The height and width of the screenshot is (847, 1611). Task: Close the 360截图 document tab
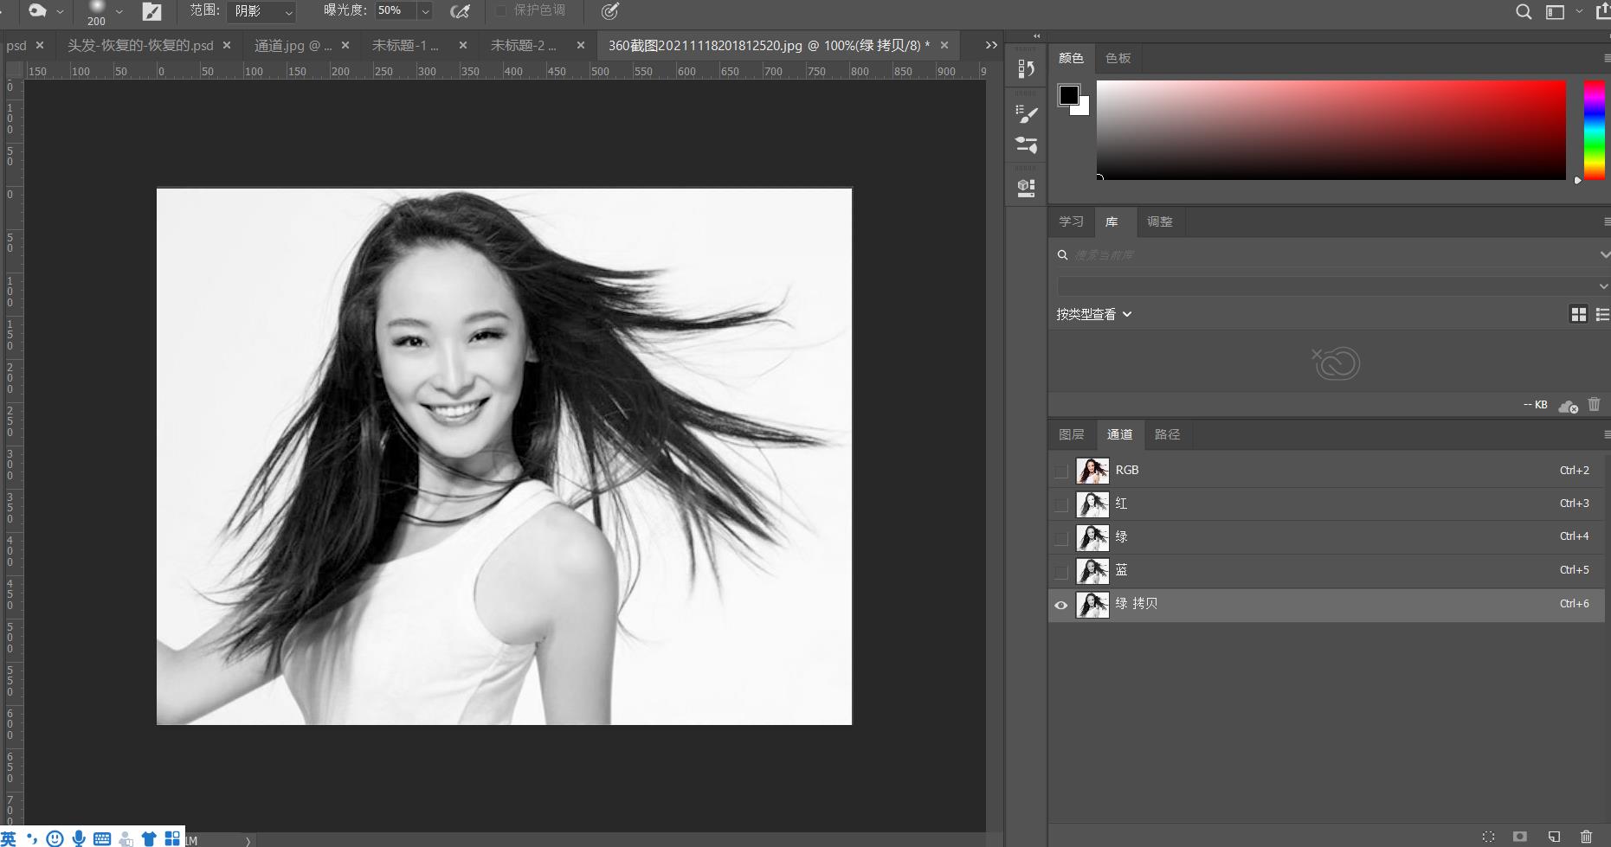point(944,45)
